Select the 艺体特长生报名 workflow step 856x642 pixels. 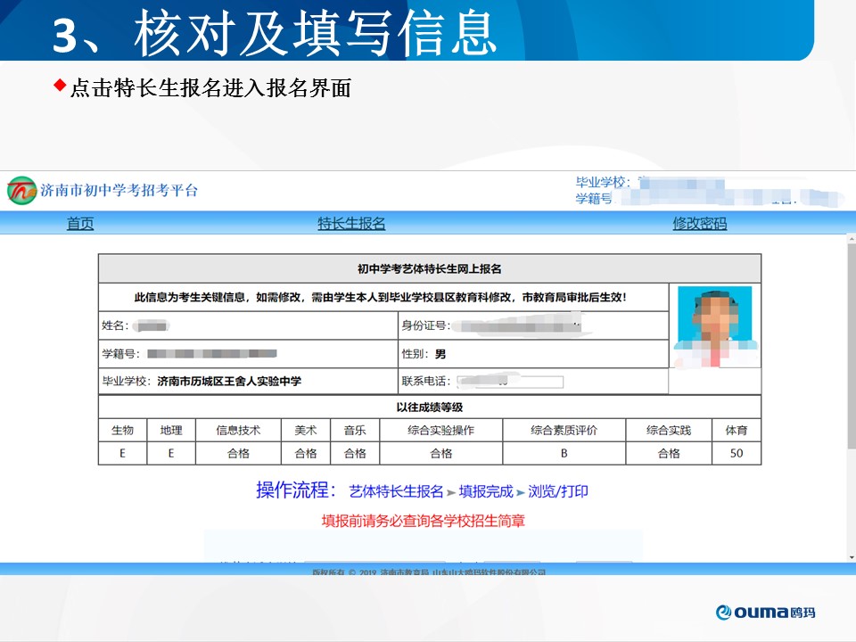click(x=396, y=491)
